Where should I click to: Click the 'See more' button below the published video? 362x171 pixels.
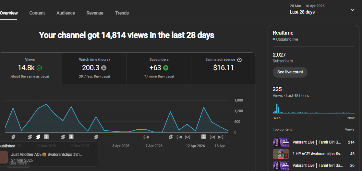pyautogui.click(x=18, y=163)
